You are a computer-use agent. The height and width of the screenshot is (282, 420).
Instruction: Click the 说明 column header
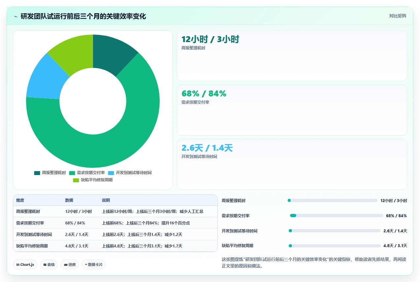click(x=106, y=200)
